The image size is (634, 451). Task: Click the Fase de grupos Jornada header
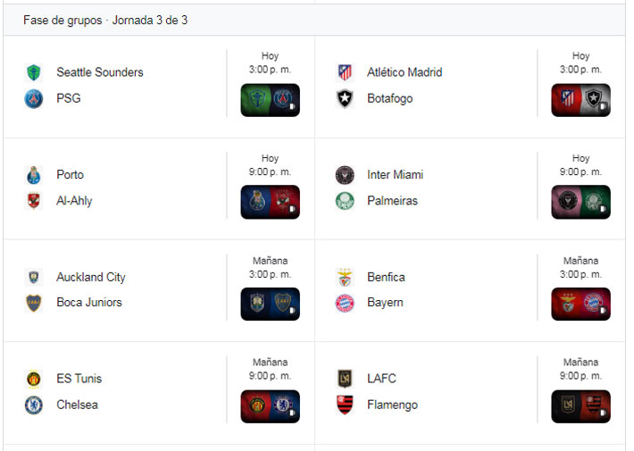point(105,20)
